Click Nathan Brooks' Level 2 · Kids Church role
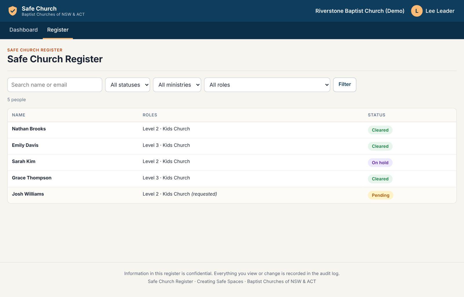This screenshot has height=297, width=464. coord(166,129)
